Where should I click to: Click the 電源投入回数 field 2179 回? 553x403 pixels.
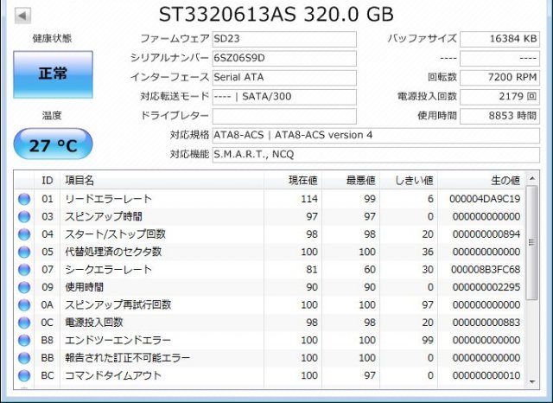[x=499, y=97]
